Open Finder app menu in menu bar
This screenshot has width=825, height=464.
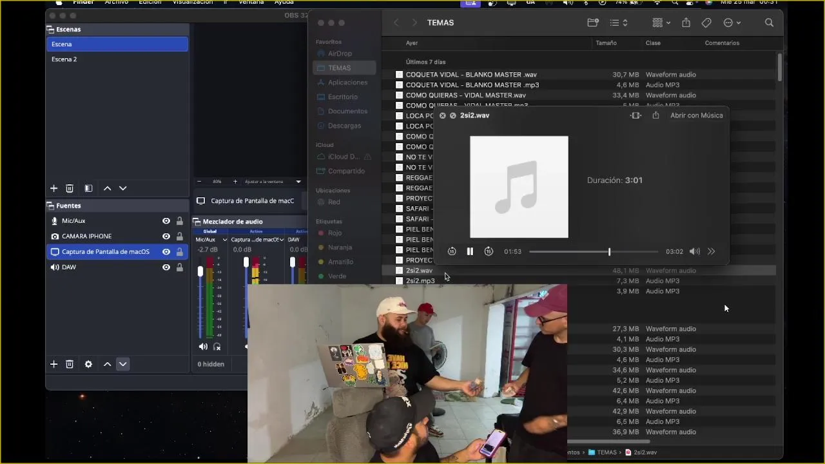(83, 3)
